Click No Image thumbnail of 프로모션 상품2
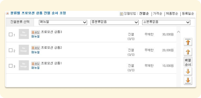This screenshot has height=98, width=201. [x=24, y=50]
